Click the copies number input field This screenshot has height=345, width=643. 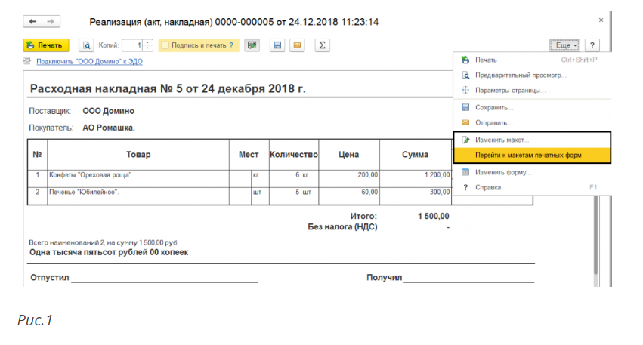[x=132, y=45]
